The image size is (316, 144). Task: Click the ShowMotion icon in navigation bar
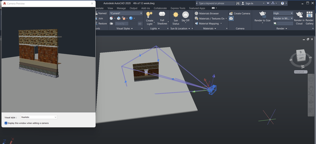coord(311,110)
